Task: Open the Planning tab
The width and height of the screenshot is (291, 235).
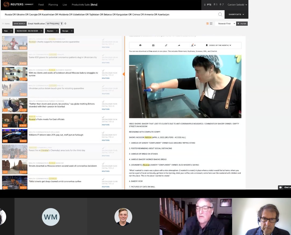Action: 53,5
